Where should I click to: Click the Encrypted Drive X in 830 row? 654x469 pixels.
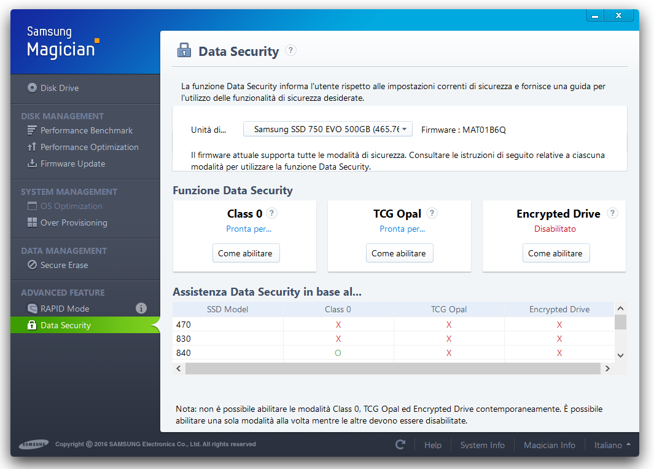click(559, 339)
